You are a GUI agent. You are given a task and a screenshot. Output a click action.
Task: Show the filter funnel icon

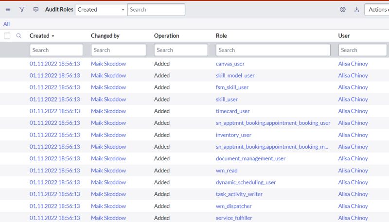click(22, 9)
